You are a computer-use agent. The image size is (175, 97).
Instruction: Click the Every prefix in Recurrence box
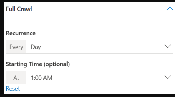pyautogui.click(x=16, y=47)
